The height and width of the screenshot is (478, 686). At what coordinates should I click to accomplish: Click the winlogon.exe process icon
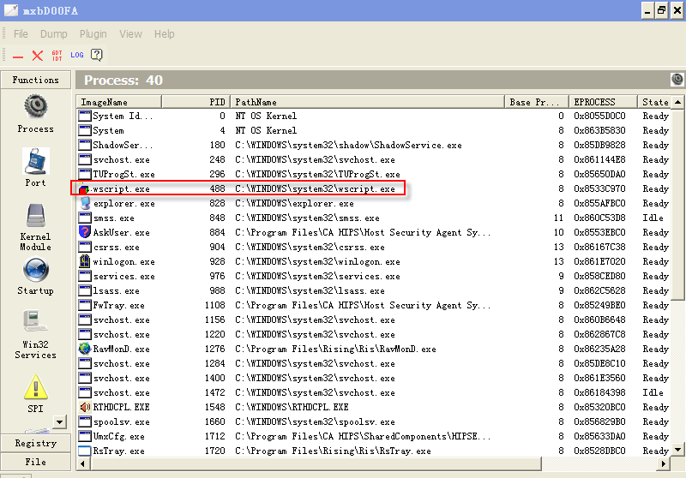point(84,261)
